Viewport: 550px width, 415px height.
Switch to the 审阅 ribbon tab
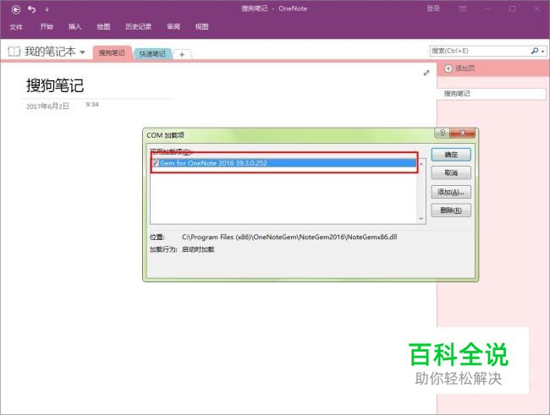pyautogui.click(x=173, y=27)
